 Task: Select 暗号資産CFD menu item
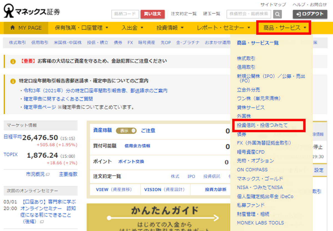tap(251, 152)
